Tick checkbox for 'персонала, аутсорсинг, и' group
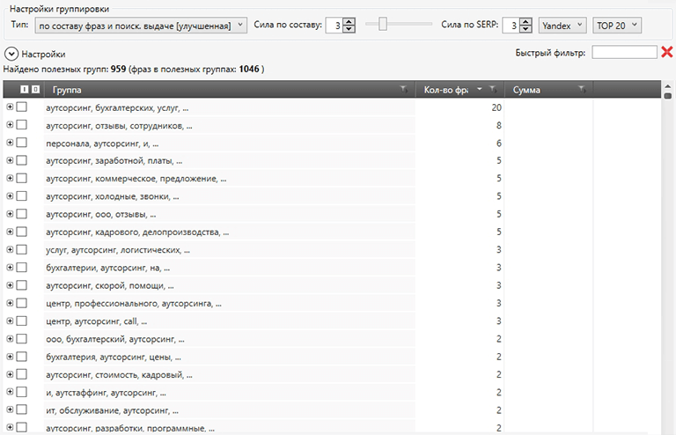The height and width of the screenshot is (435, 676). 22,143
